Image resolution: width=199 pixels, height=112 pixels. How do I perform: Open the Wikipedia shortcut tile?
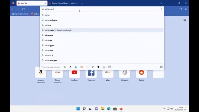[x=125, y=74]
